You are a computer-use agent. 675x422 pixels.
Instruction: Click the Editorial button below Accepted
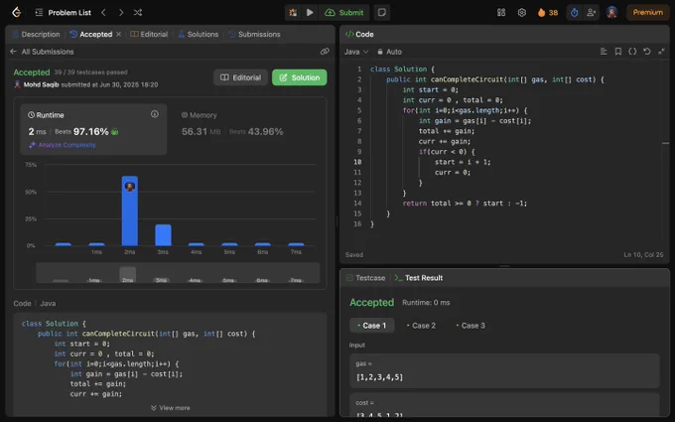click(x=240, y=77)
